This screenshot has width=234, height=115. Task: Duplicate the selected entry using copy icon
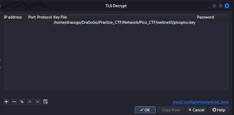[22, 102]
